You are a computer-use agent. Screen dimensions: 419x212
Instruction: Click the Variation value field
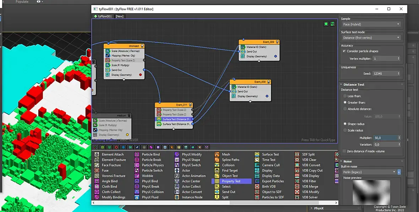point(385,144)
